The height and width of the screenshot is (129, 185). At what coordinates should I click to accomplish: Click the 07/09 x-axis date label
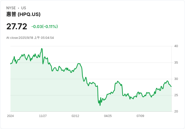point(140,116)
